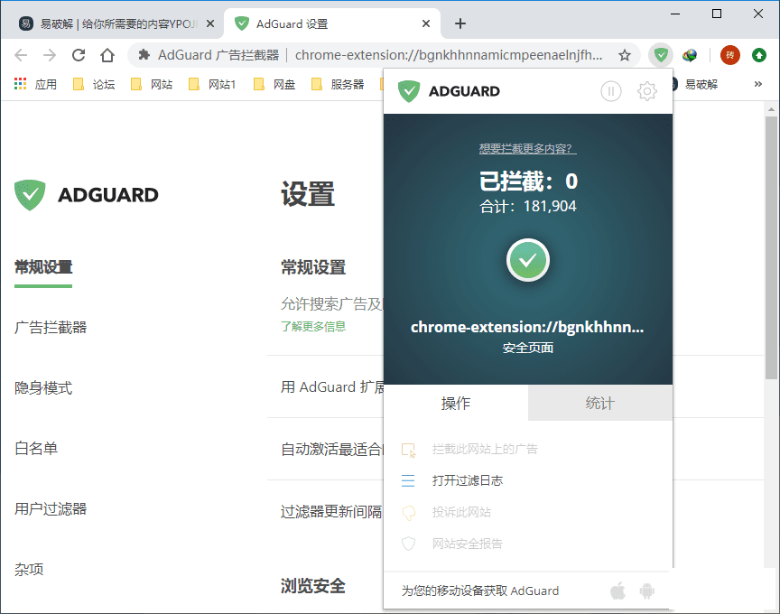Image resolution: width=780 pixels, height=614 pixels.
Task: Reload the current page
Action: tap(79, 55)
